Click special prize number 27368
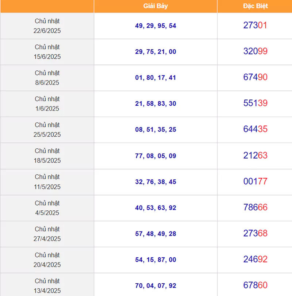The height and width of the screenshot is (296, 292). 255,233
